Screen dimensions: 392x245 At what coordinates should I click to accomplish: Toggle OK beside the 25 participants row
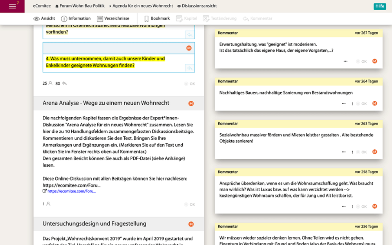pos(189,84)
